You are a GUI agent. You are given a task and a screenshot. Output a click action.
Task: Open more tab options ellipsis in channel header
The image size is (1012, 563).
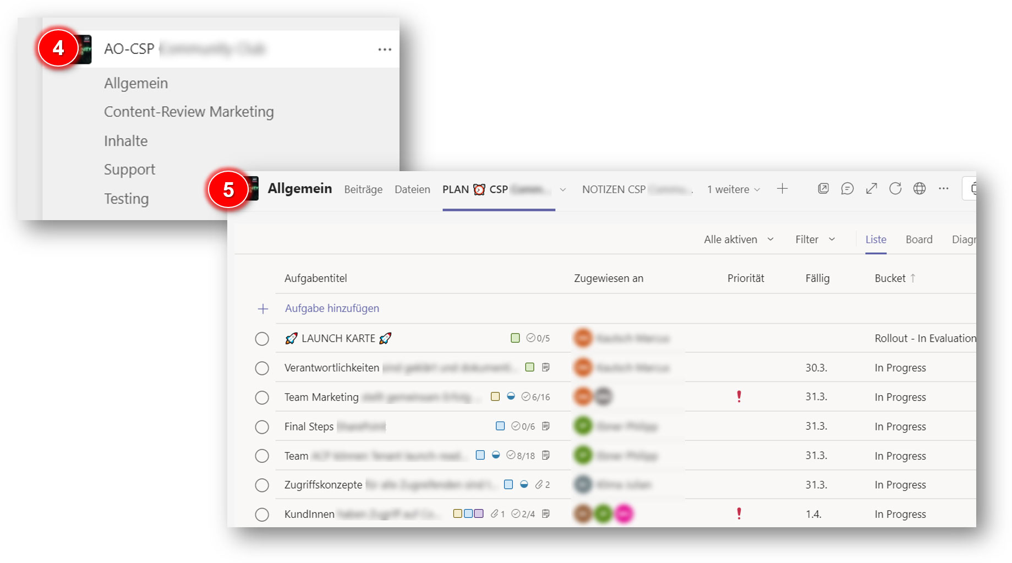(x=944, y=189)
